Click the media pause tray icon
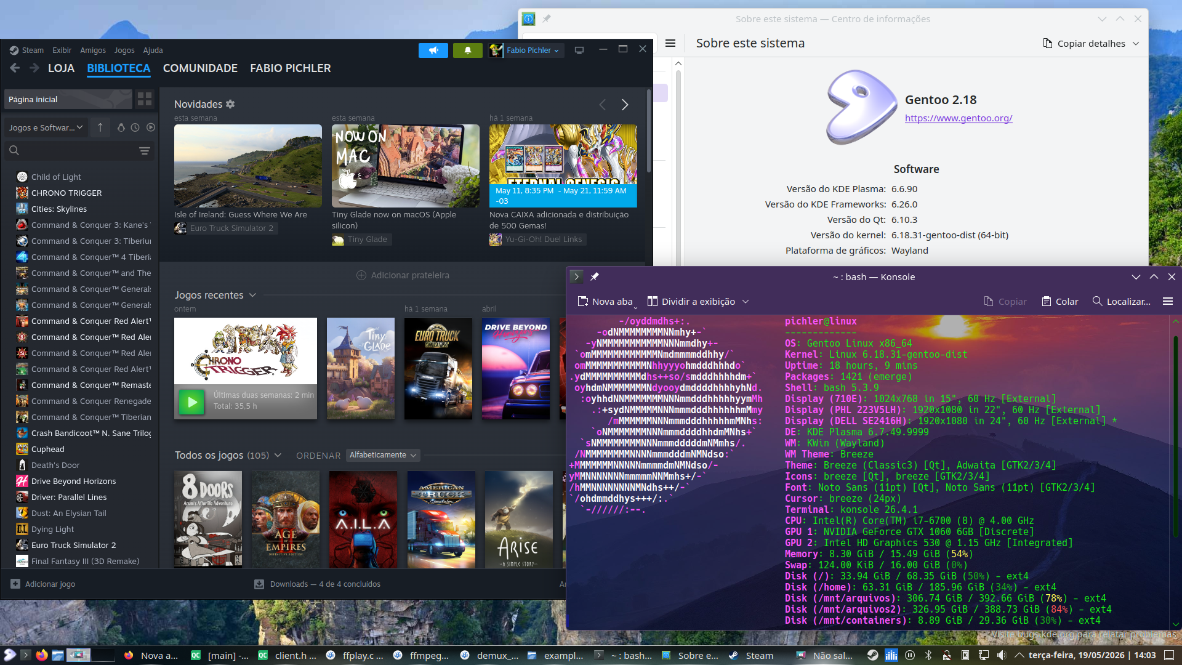This screenshot has width=1182, height=665. coord(910,655)
